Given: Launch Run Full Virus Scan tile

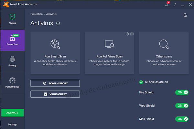Looking at the screenshot, I should click(110, 53).
